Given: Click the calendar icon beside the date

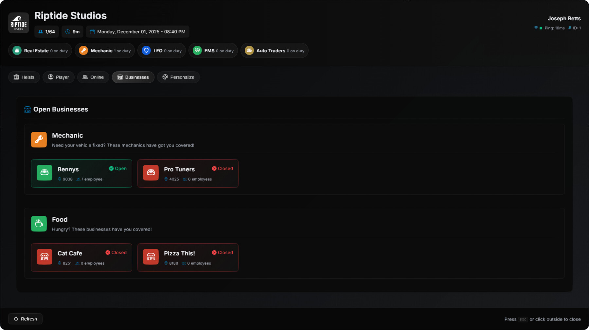Looking at the screenshot, I should click(x=92, y=32).
